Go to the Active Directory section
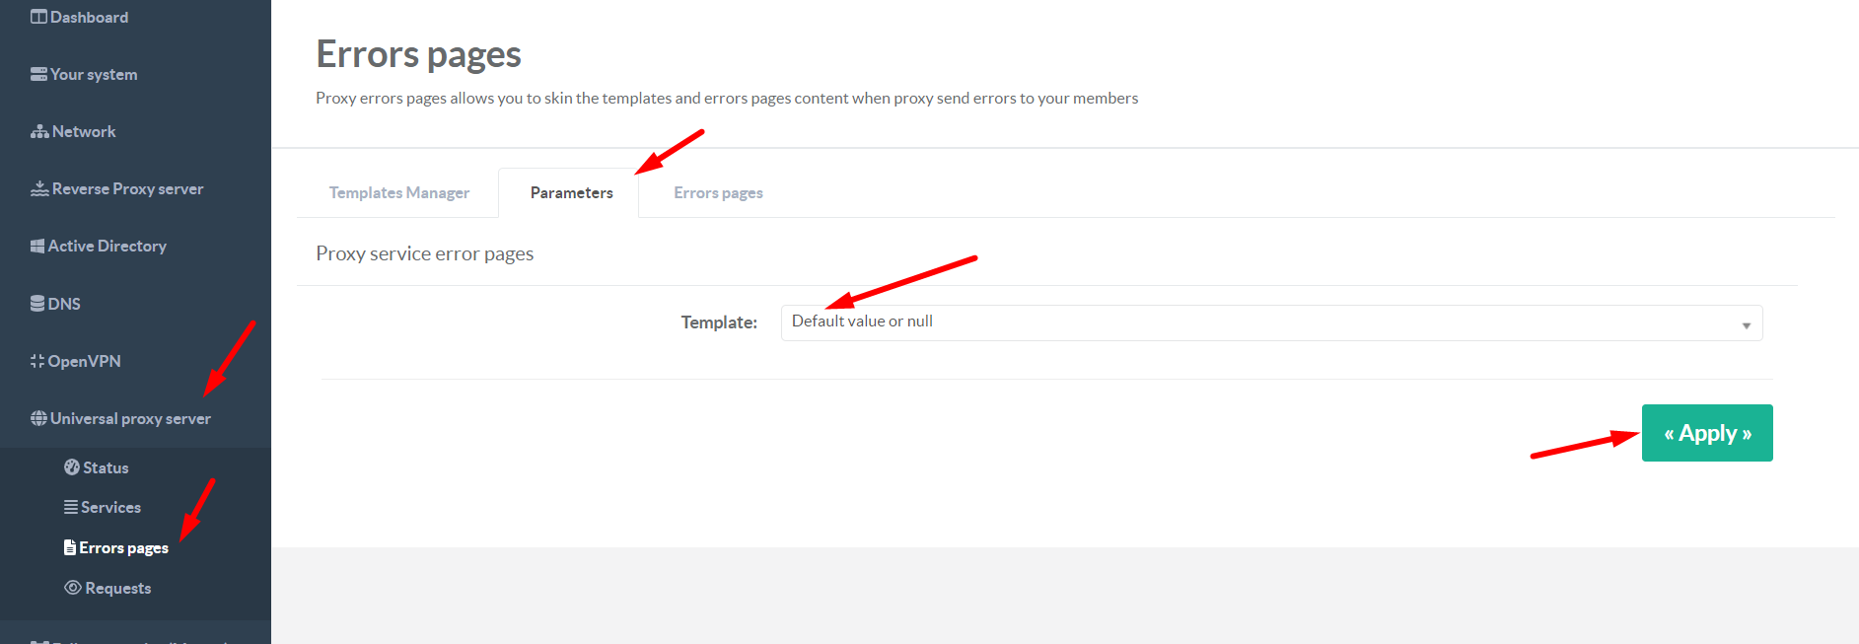The width and height of the screenshot is (1859, 644). coord(107,246)
